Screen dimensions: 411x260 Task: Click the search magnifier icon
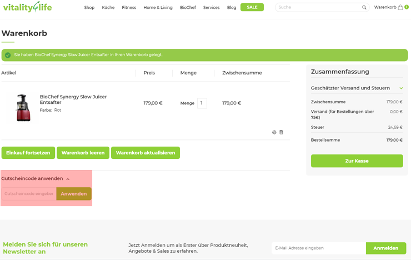[x=364, y=7]
